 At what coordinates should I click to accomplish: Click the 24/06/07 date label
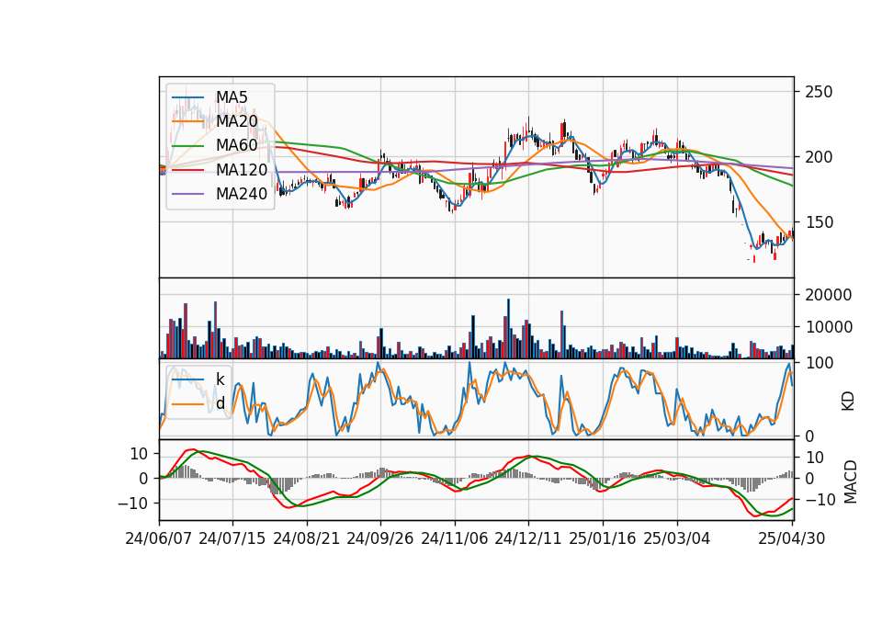tap(159, 538)
